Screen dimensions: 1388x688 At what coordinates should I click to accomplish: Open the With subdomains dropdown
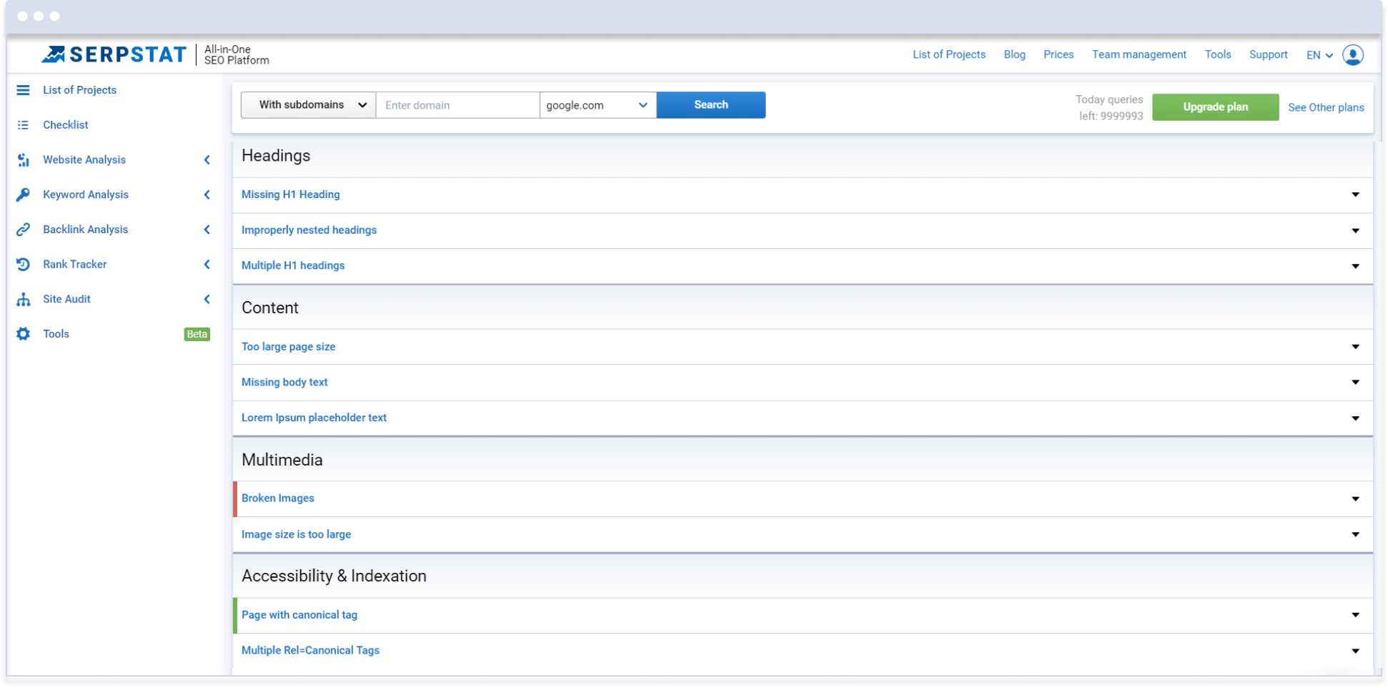click(308, 105)
